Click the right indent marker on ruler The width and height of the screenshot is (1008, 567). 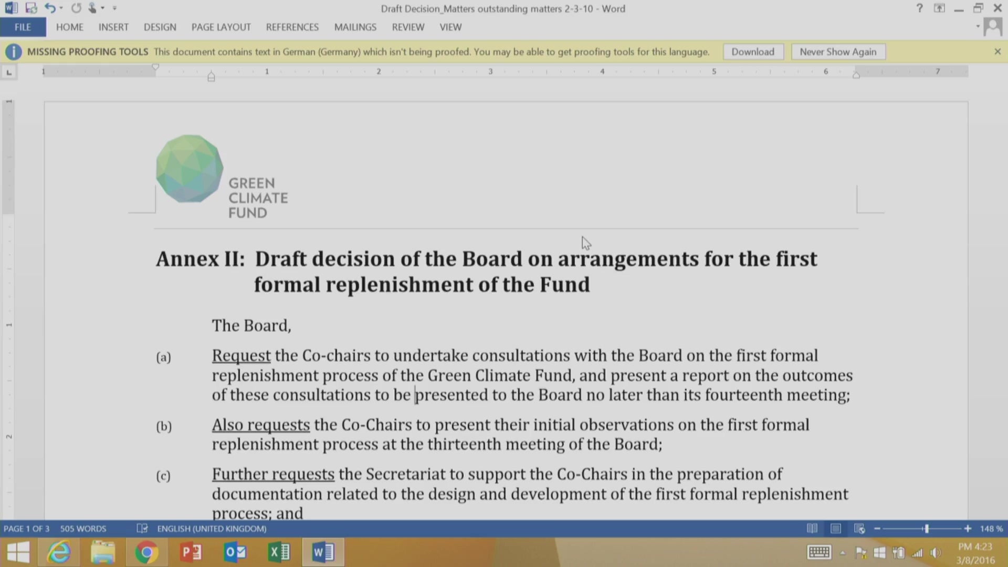click(x=856, y=76)
